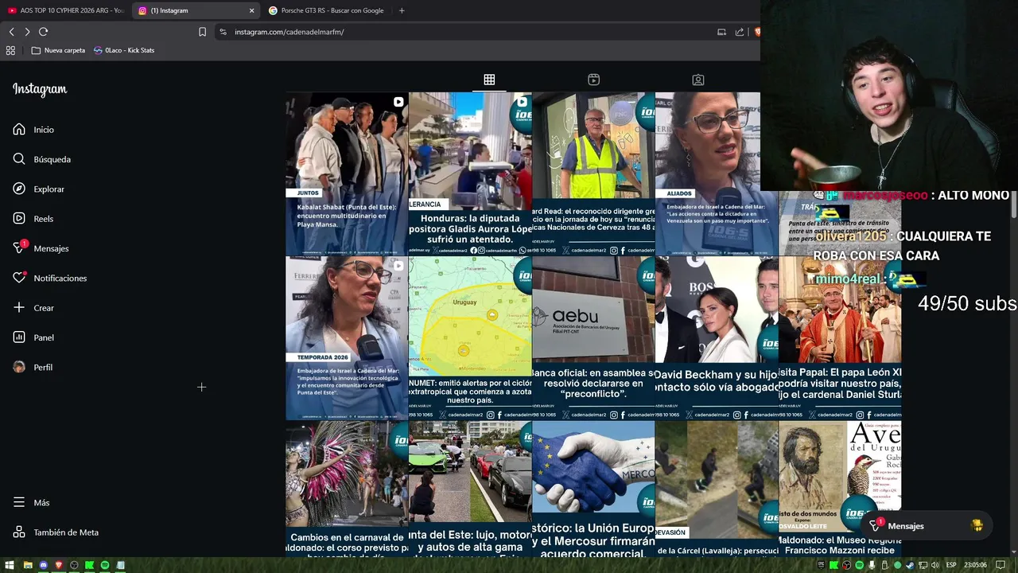Open OBS Studio from the taskbar

point(74,565)
